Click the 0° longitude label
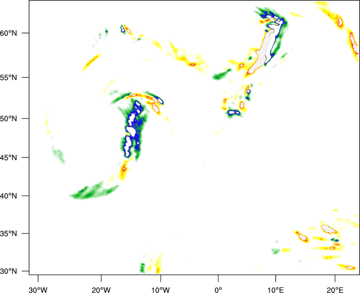The width and height of the screenshot is (360, 293). click(x=218, y=290)
